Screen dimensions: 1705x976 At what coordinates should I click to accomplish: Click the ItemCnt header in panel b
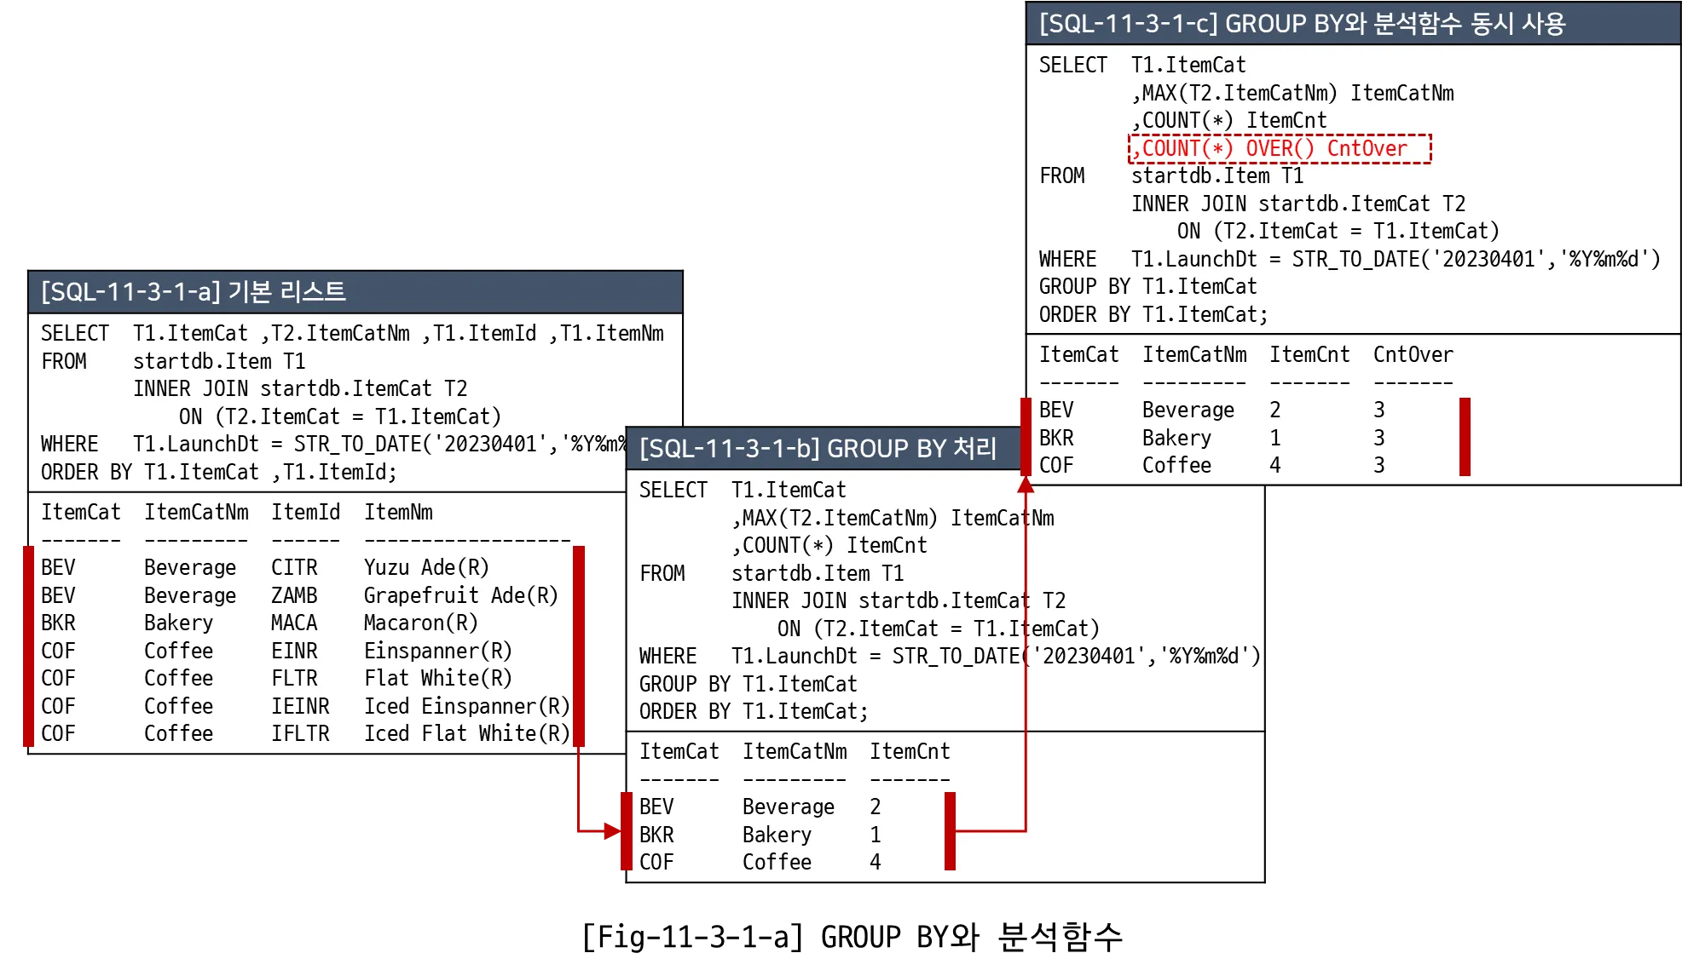[x=909, y=751]
